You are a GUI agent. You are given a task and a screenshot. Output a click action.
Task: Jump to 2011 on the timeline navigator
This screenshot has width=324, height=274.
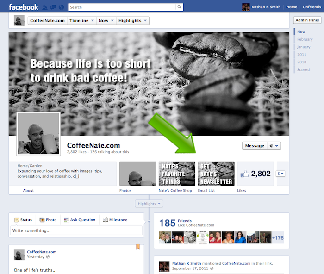pyautogui.click(x=302, y=55)
